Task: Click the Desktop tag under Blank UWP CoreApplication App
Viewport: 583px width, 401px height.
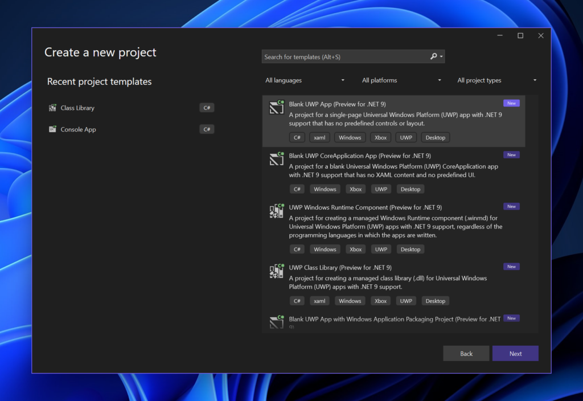Action: click(x=410, y=189)
